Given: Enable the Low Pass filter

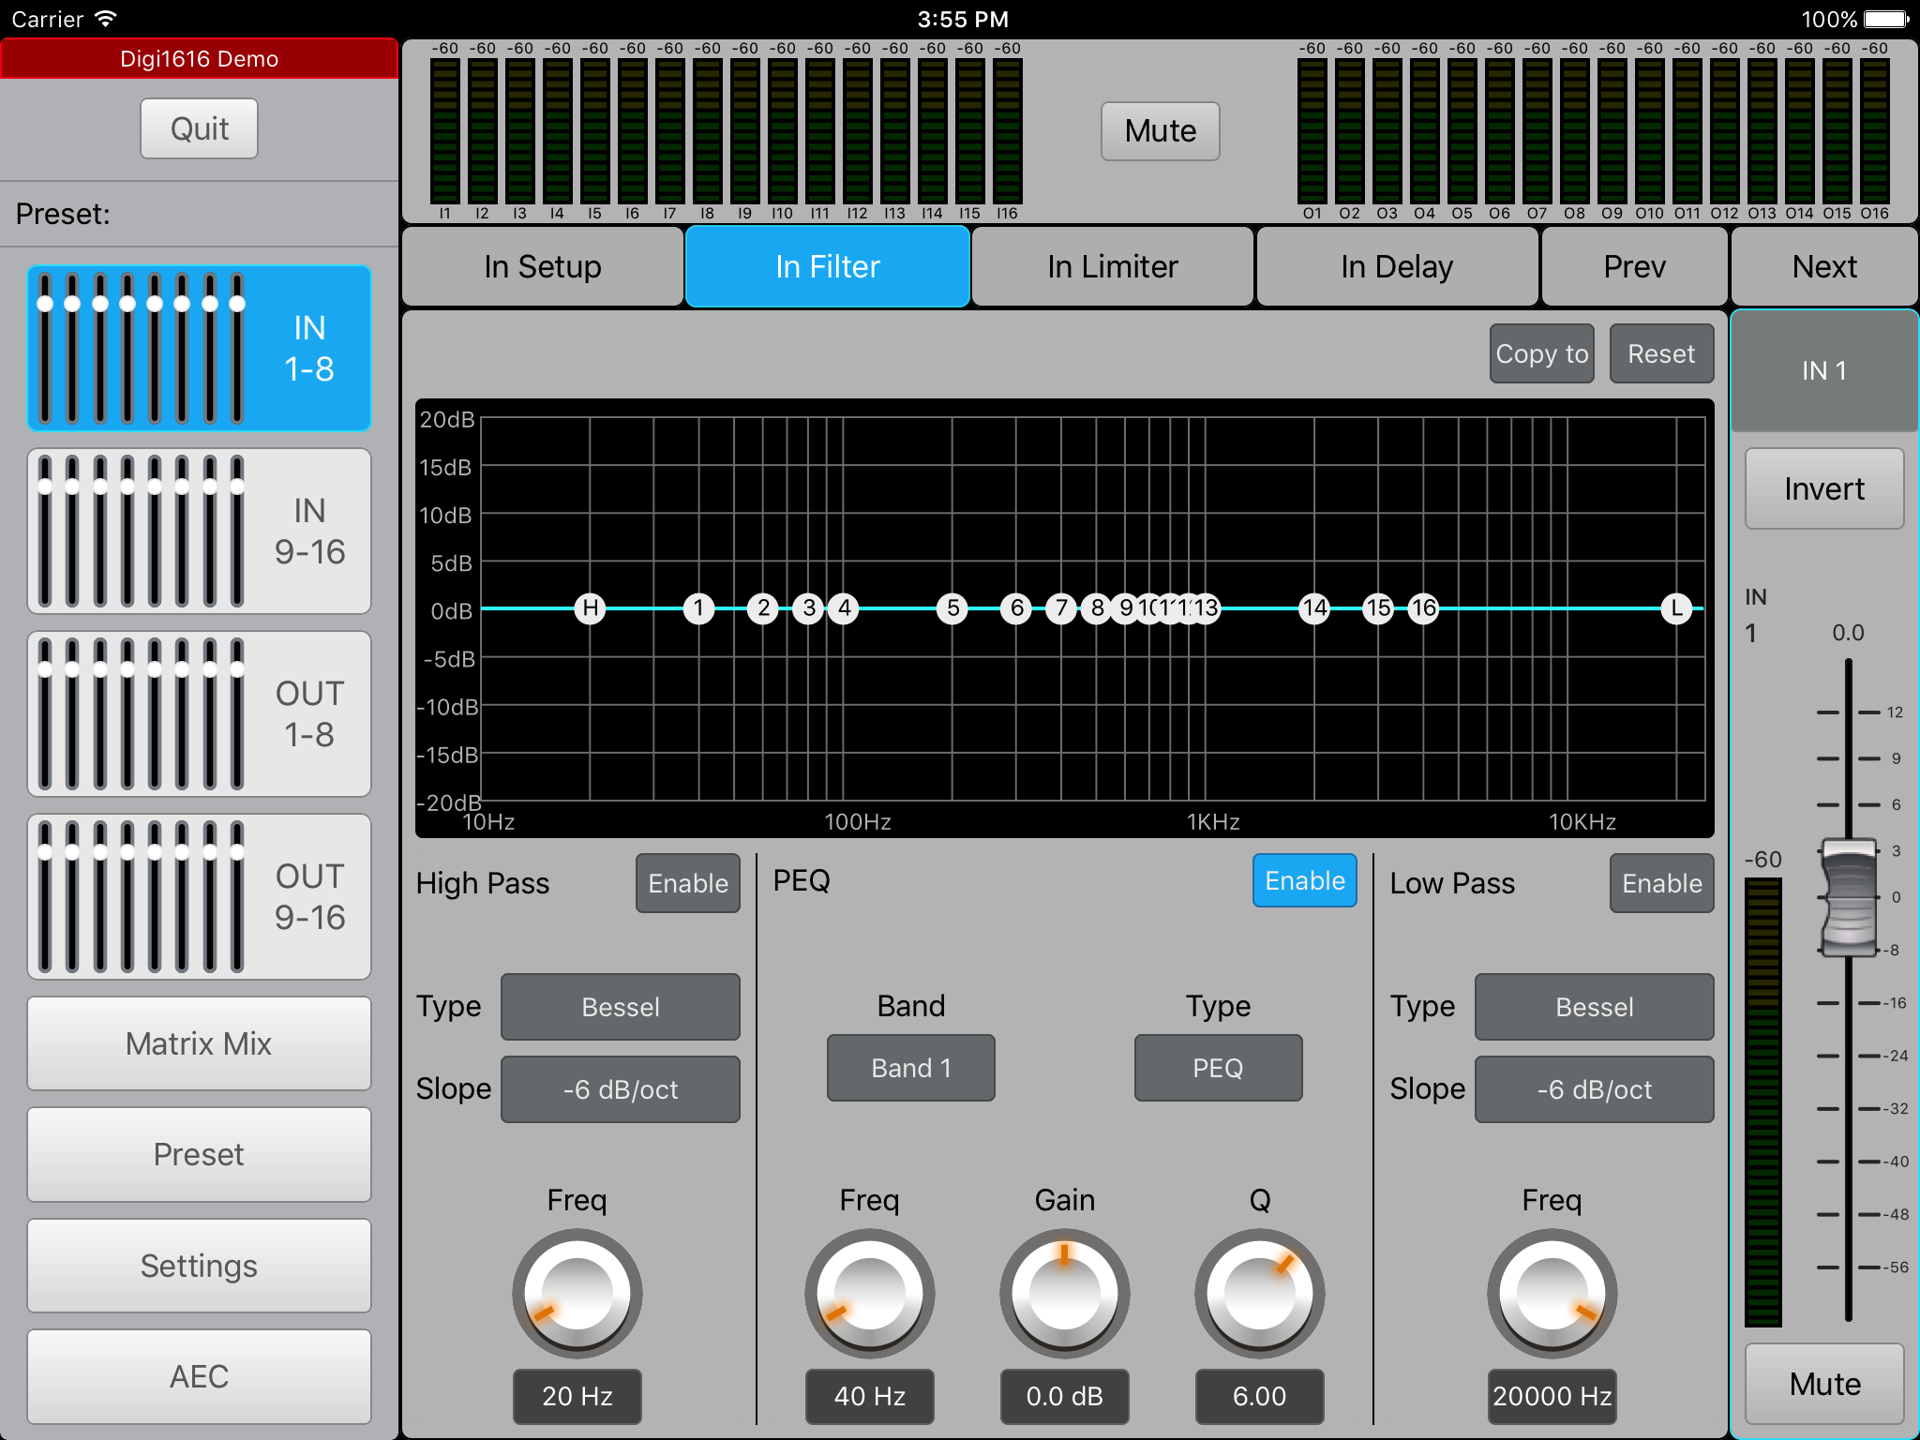Looking at the screenshot, I should tap(1662, 883).
